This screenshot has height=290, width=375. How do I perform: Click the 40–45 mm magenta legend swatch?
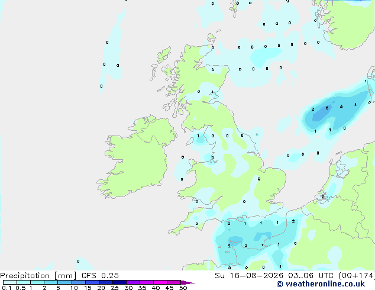point(160,282)
